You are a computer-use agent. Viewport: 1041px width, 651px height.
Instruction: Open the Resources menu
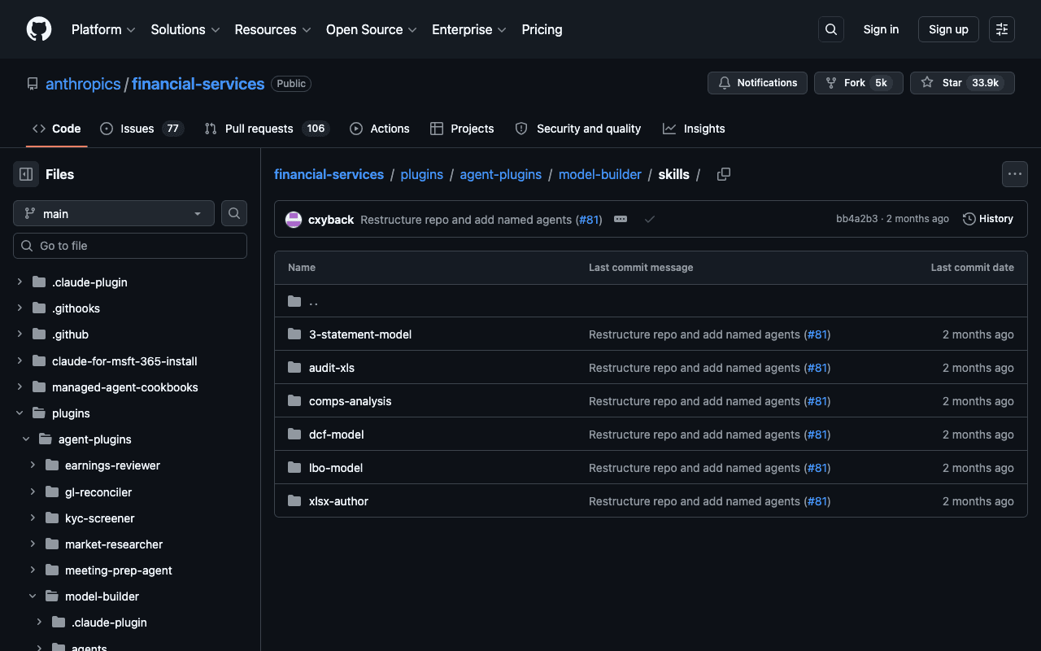(272, 29)
